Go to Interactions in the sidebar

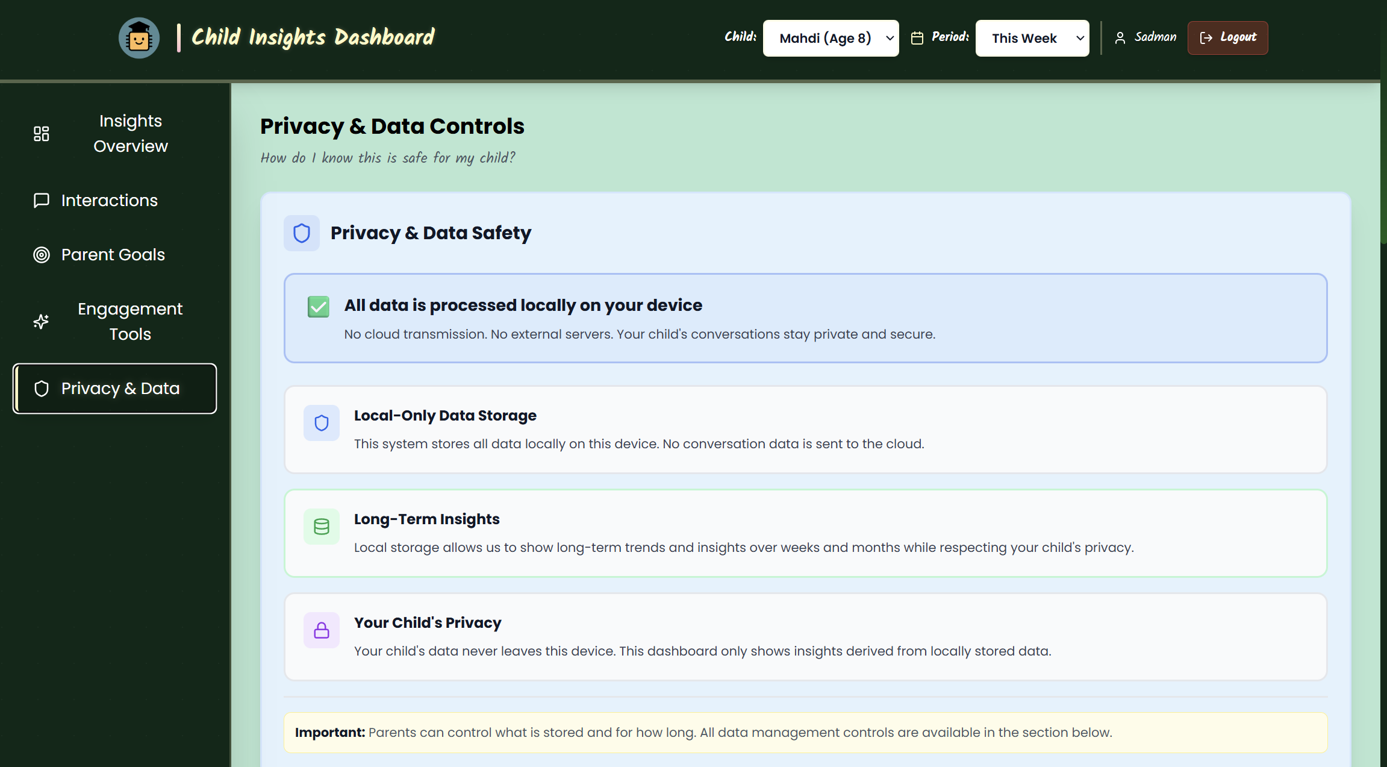[x=109, y=201]
